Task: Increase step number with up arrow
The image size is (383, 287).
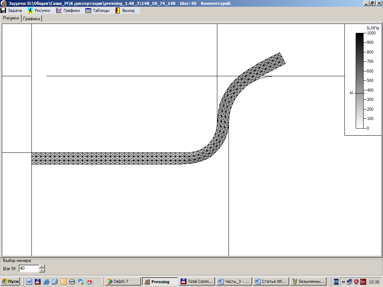Action: (x=42, y=266)
